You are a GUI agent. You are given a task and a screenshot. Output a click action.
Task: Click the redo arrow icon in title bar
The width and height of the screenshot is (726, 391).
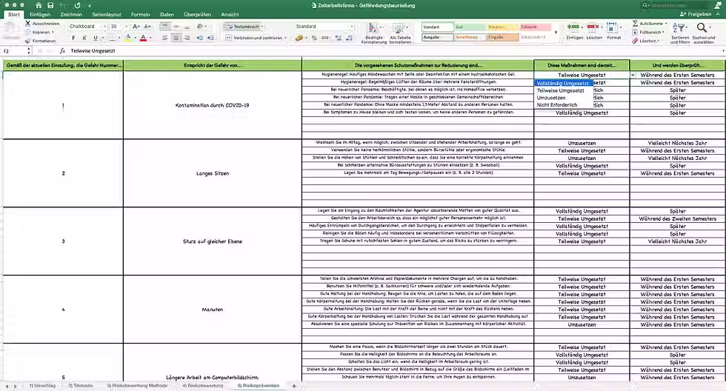(x=77, y=5)
